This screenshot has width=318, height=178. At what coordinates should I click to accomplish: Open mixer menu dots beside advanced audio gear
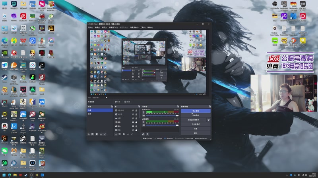pos(147,134)
